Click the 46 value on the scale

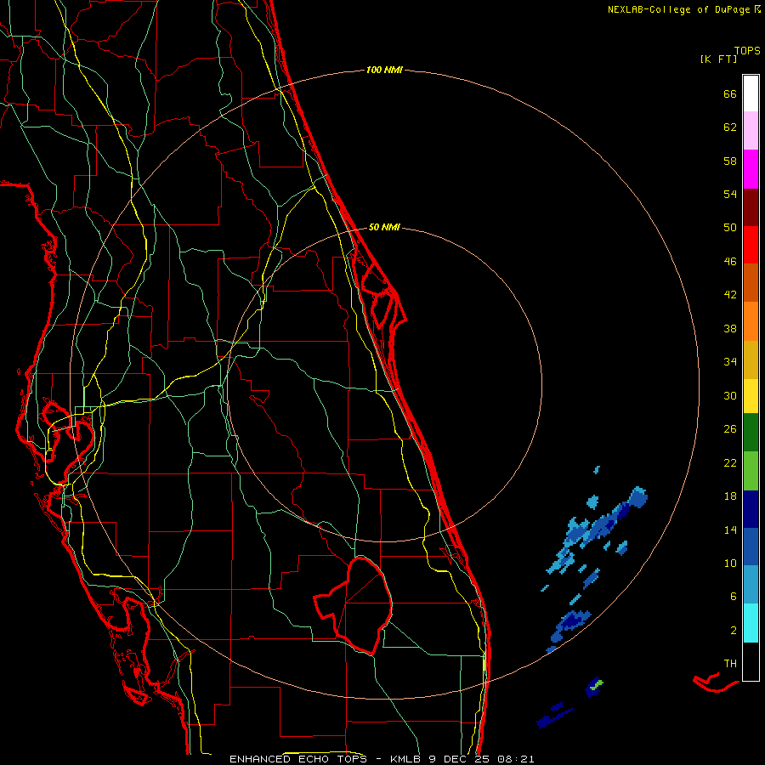(730, 261)
